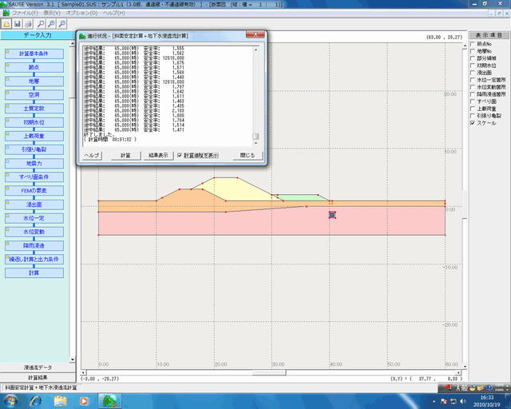Viewport: 511px width, 409px height.
Task: Open ヘルプ(H) menu
Action: pos(113,13)
